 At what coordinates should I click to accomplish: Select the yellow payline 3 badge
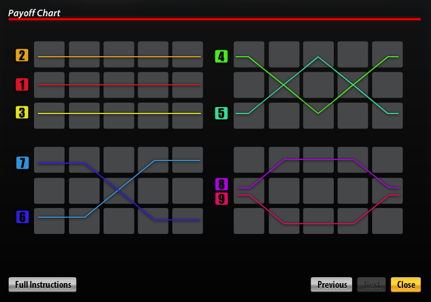point(22,112)
